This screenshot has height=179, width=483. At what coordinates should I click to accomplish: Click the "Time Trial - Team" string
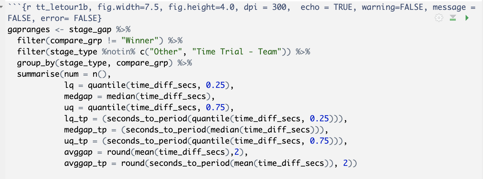pyautogui.click(x=240, y=52)
